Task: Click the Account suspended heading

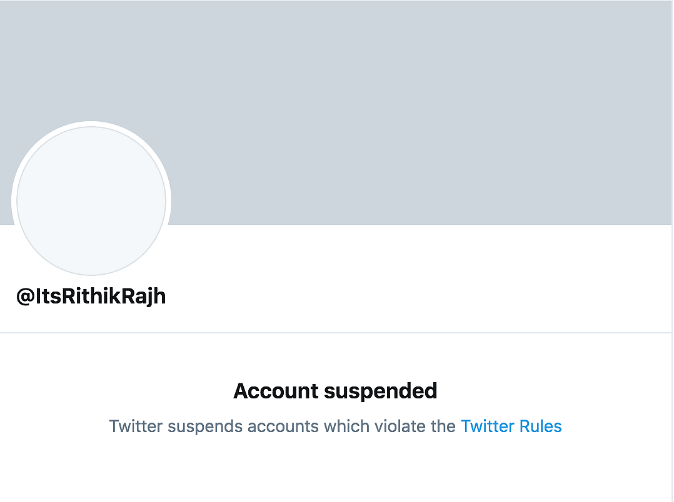Action: click(335, 391)
